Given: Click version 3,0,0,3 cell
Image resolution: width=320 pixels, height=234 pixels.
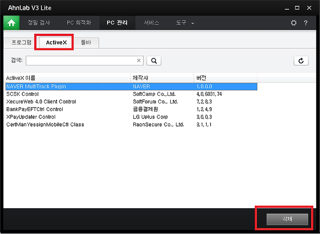Looking at the screenshot, I should 204,117.
